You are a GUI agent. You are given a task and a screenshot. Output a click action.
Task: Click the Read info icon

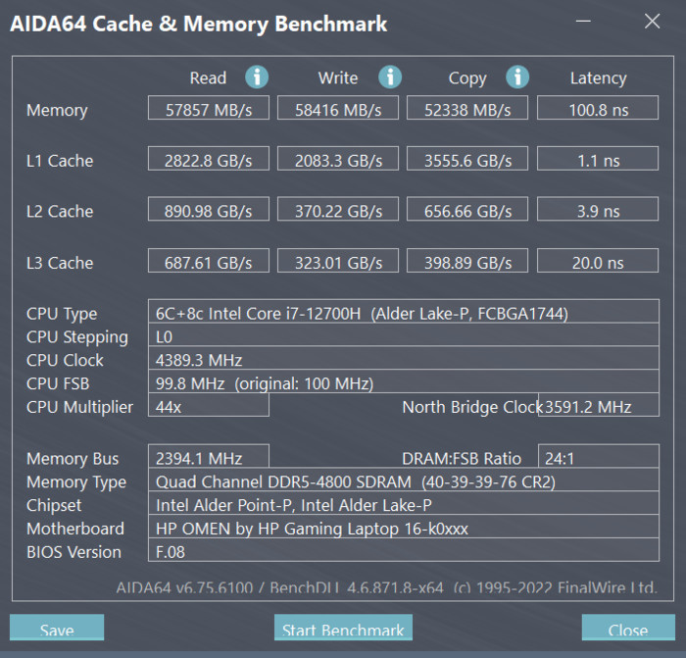pyautogui.click(x=257, y=77)
